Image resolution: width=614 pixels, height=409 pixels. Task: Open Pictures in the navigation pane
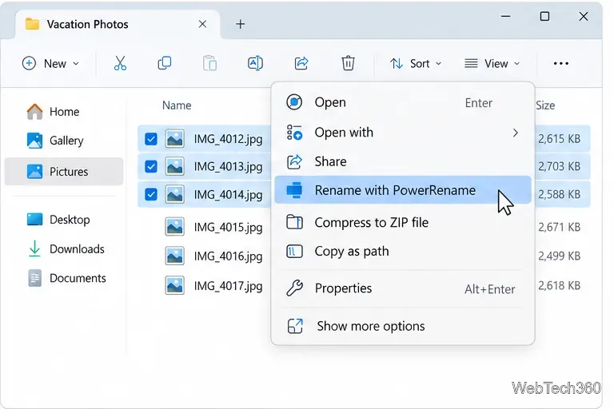64,172
